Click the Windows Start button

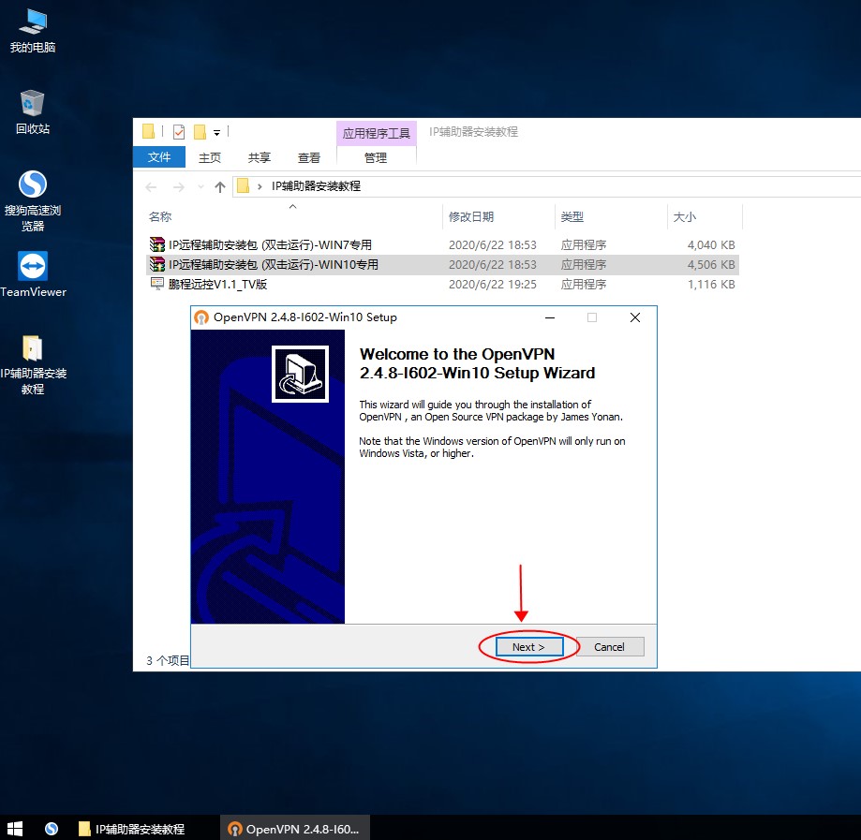pyautogui.click(x=14, y=829)
